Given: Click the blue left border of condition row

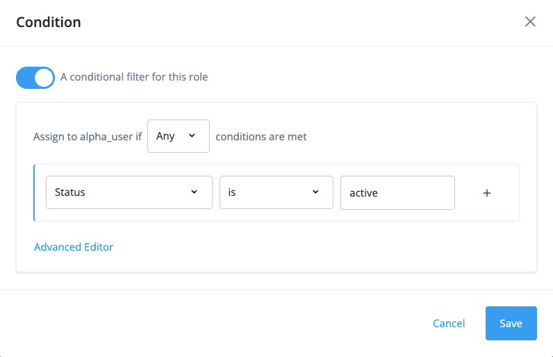Looking at the screenshot, I should 34,192.
